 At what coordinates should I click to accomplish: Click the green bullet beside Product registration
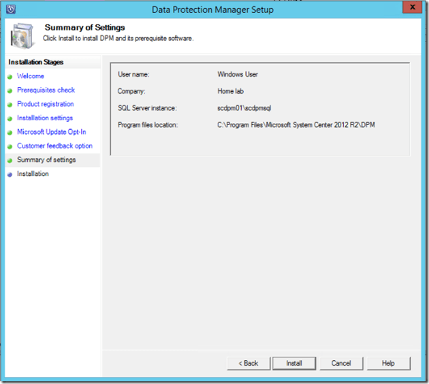tap(10, 105)
